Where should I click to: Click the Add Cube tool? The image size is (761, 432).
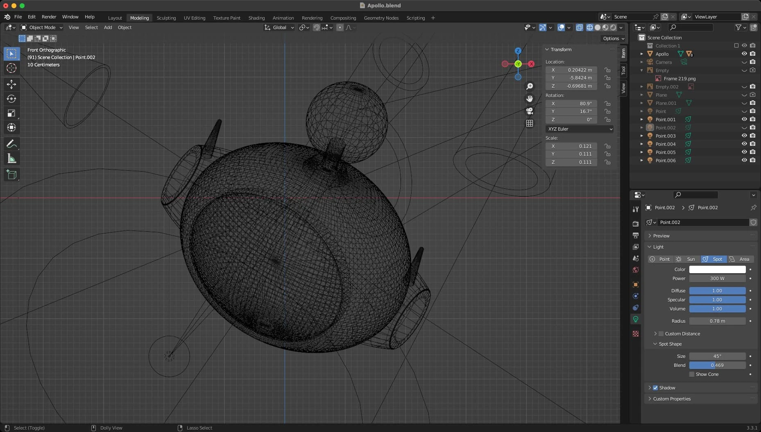[x=11, y=175]
